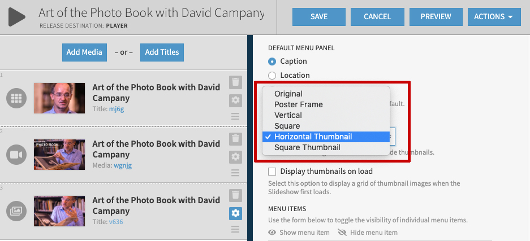Viewport: 530px width, 241px height.
Task: Click the David Campany portrait thumbnail
Action: pyautogui.click(x=59, y=98)
